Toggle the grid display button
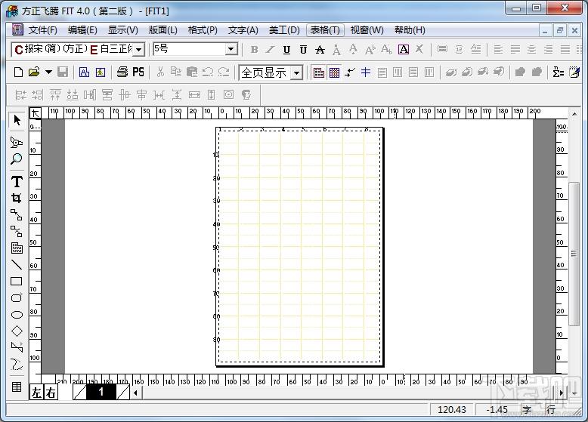The height and width of the screenshot is (422, 588). point(335,72)
